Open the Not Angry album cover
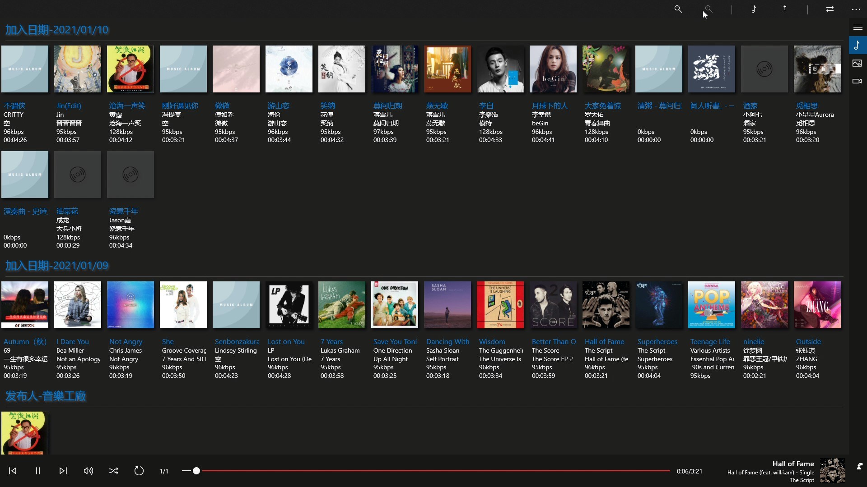Screen dimensions: 867x487 (131, 305)
